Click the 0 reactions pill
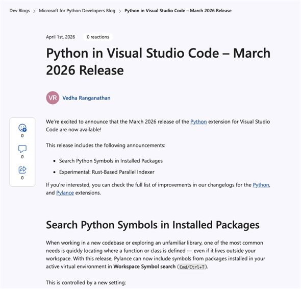This screenshot has height=289, width=301. (98, 37)
